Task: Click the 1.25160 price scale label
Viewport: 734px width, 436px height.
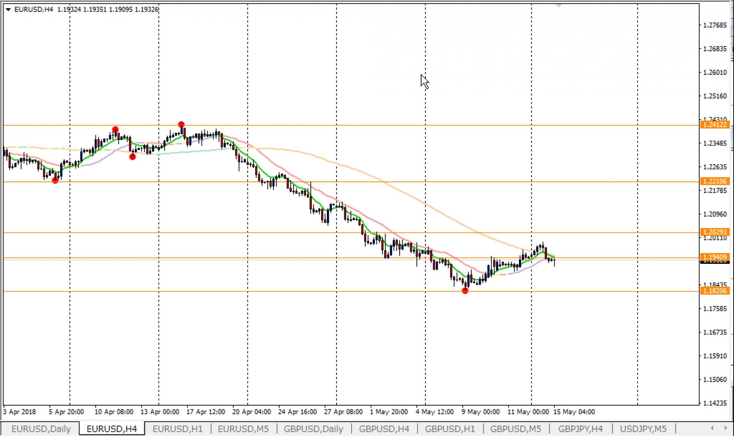Action: coord(715,96)
